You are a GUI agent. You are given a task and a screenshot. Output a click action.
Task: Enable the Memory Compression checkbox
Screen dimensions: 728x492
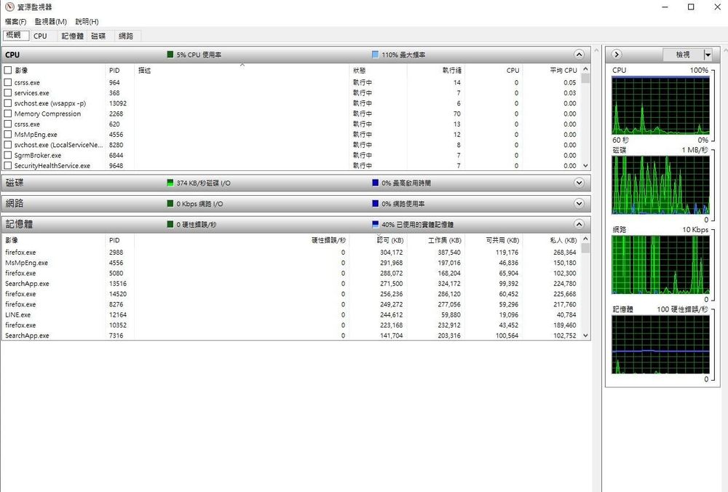tap(8, 114)
